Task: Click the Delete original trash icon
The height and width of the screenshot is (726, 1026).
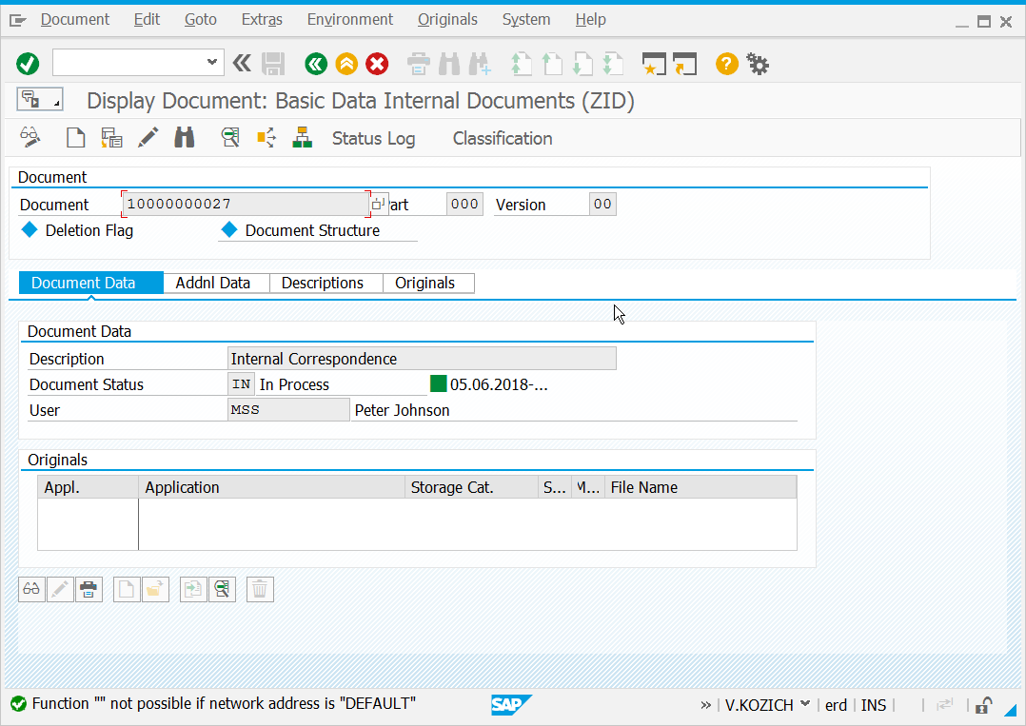Action: coord(260,589)
